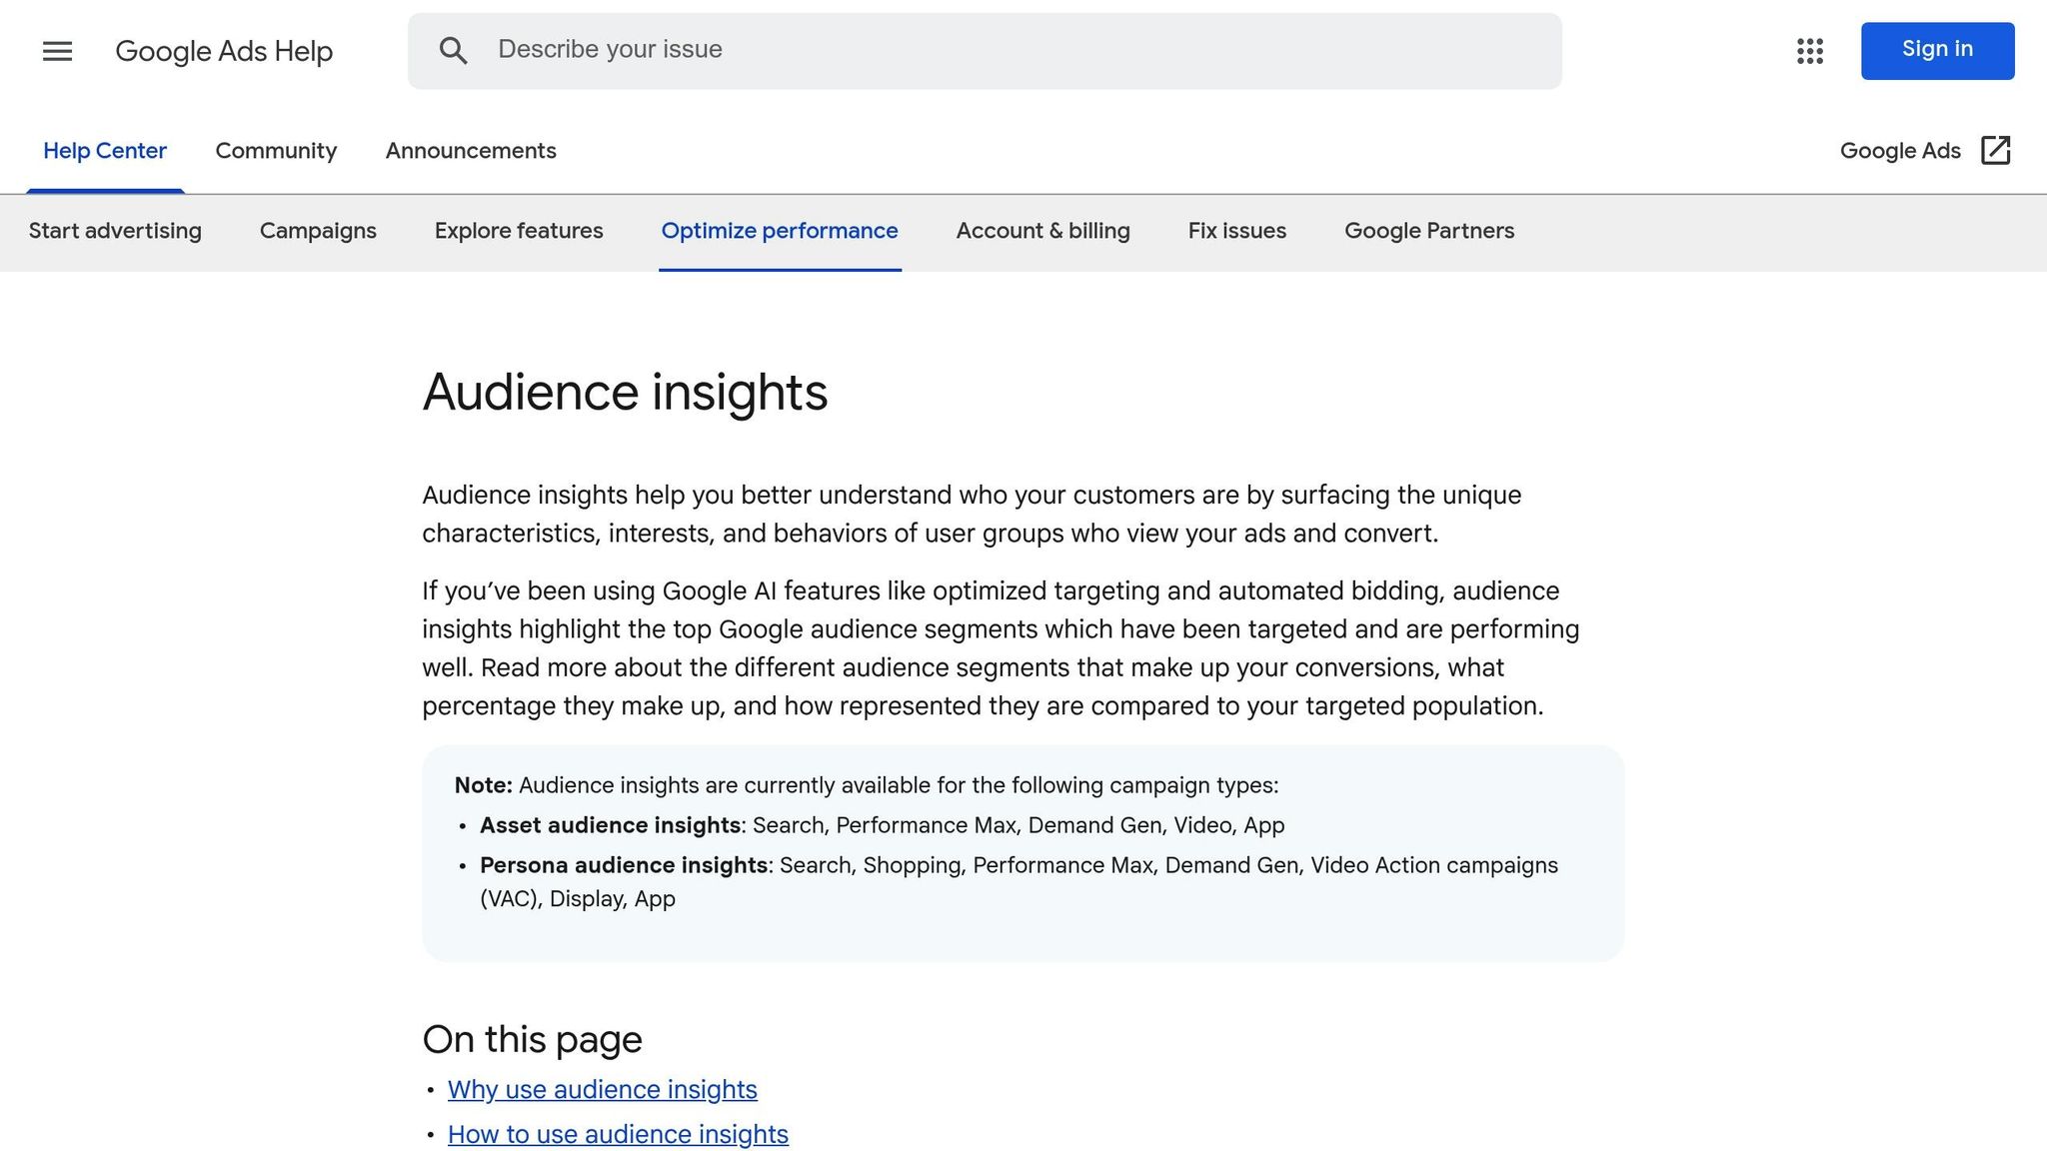Select the Optimize performance section

click(x=780, y=231)
